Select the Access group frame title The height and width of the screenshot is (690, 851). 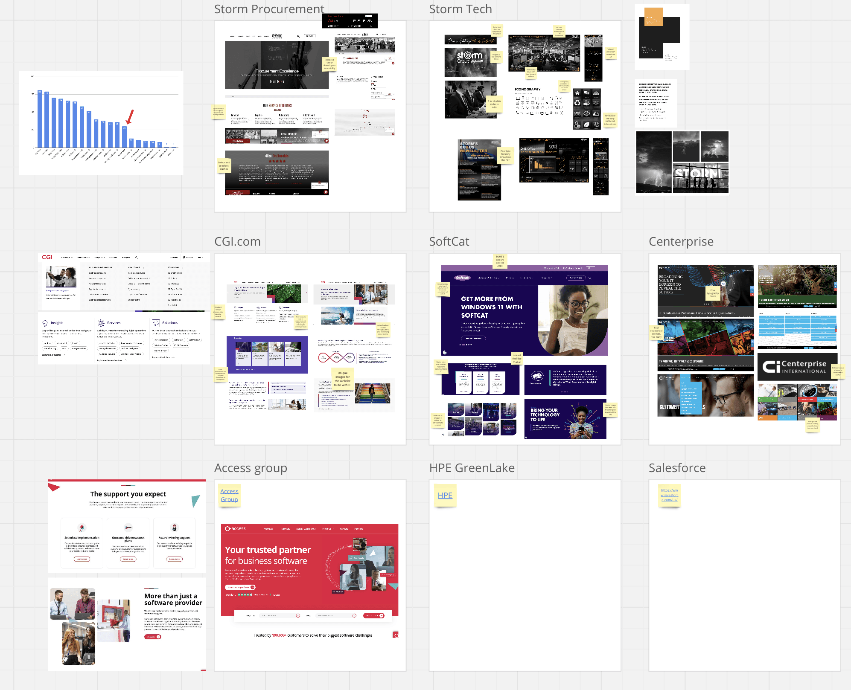pos(251,468)
